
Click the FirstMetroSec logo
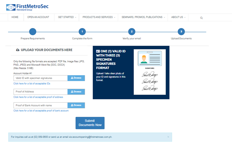point(28,7)
